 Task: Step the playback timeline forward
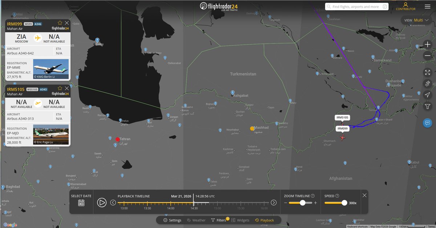[274, 203]
